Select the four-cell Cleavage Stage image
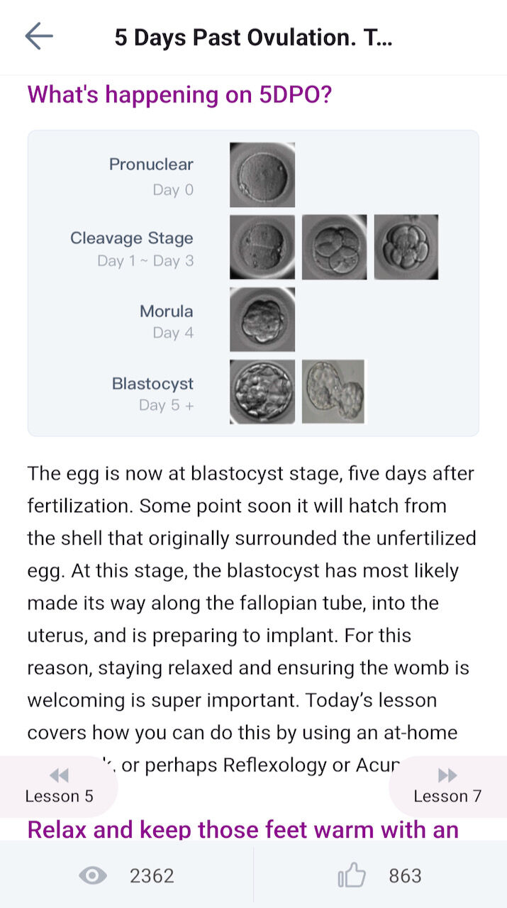 point(335,247)
